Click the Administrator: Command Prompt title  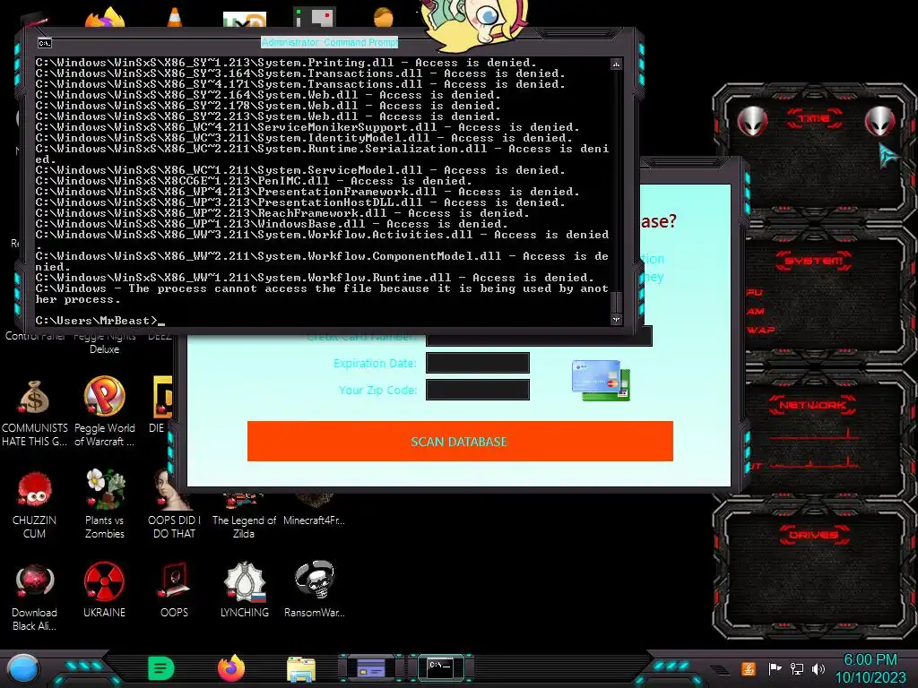coord(330,42)
